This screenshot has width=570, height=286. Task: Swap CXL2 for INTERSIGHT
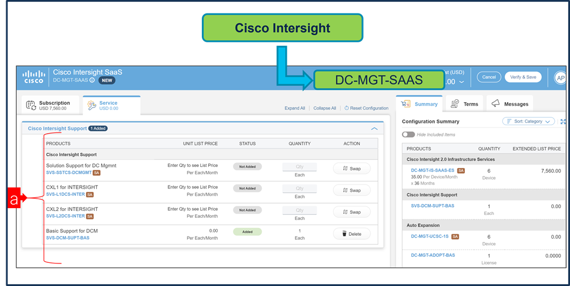tap(352, 212)
